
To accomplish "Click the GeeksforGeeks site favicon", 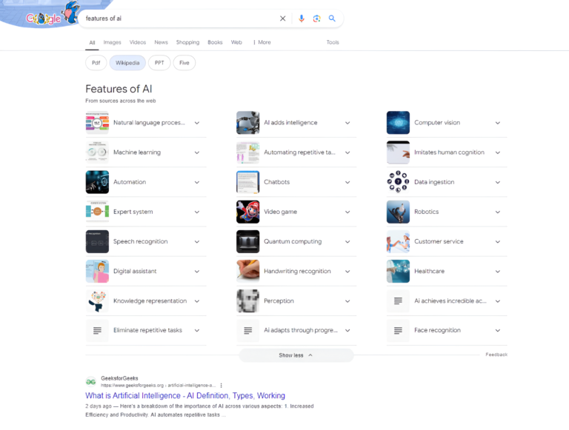I will [x=90, y=382].
